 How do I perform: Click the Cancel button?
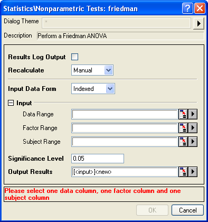(x=187, y=210)
